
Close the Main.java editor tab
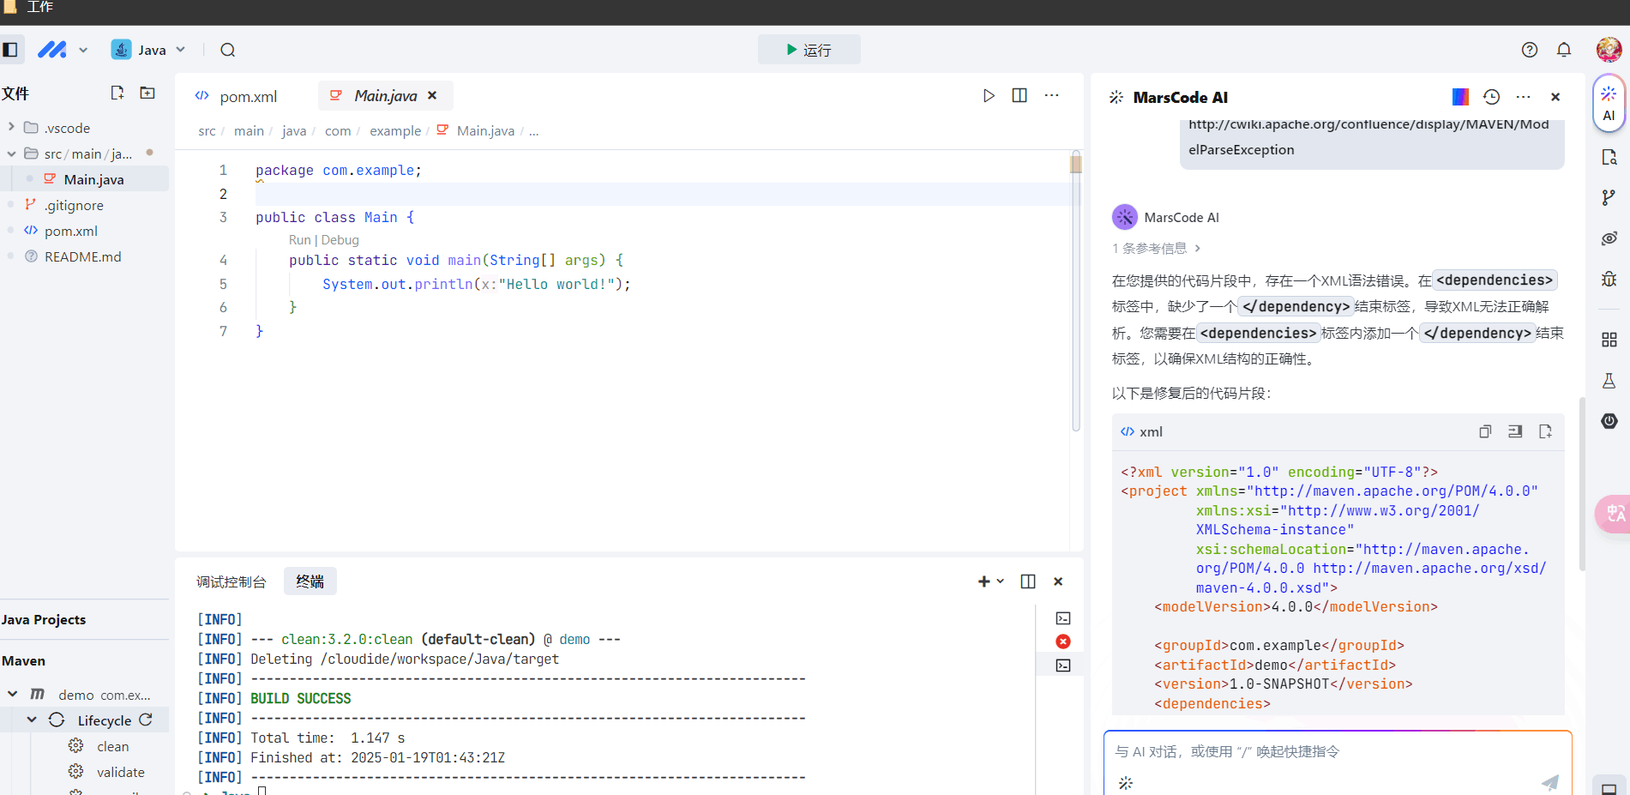coord(432,95)
